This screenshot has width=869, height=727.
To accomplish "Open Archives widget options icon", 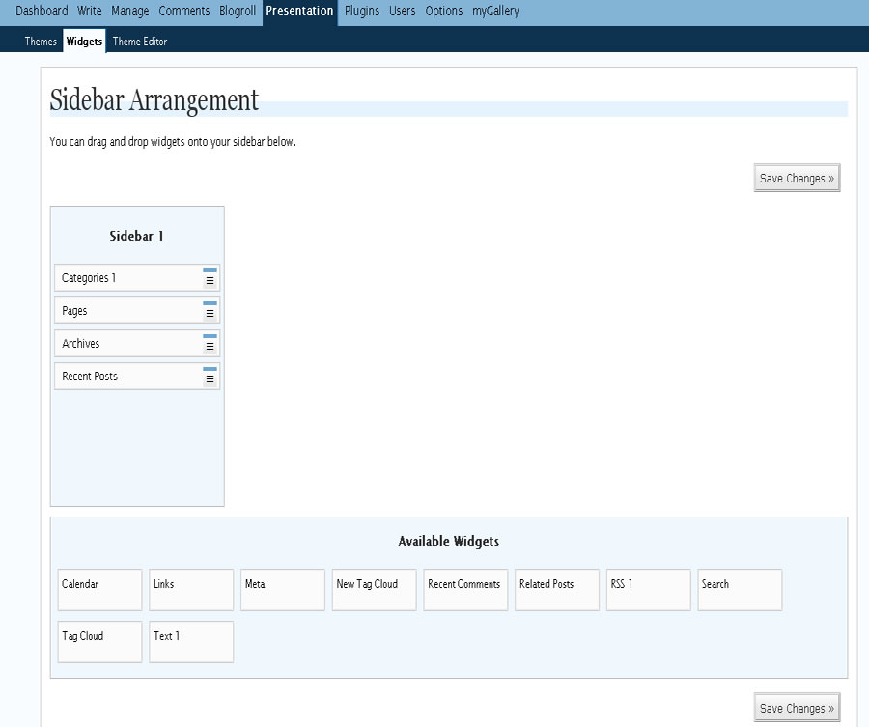I will point(210,343).
